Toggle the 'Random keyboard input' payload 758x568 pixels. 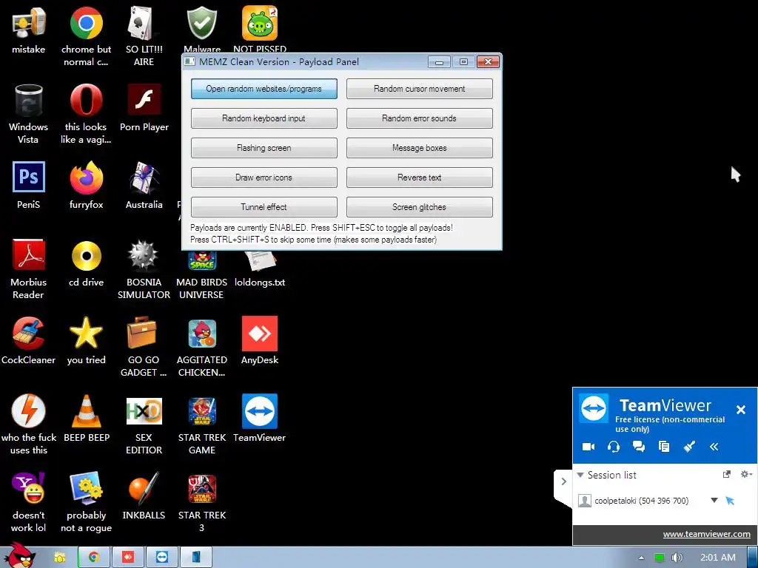264,118
